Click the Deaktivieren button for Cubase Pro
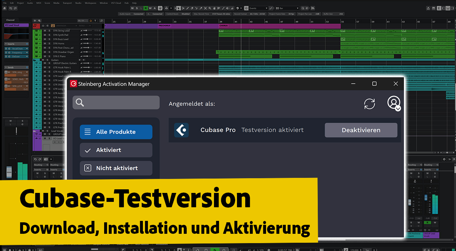This screenshot has width=456, height=251. 361,130
